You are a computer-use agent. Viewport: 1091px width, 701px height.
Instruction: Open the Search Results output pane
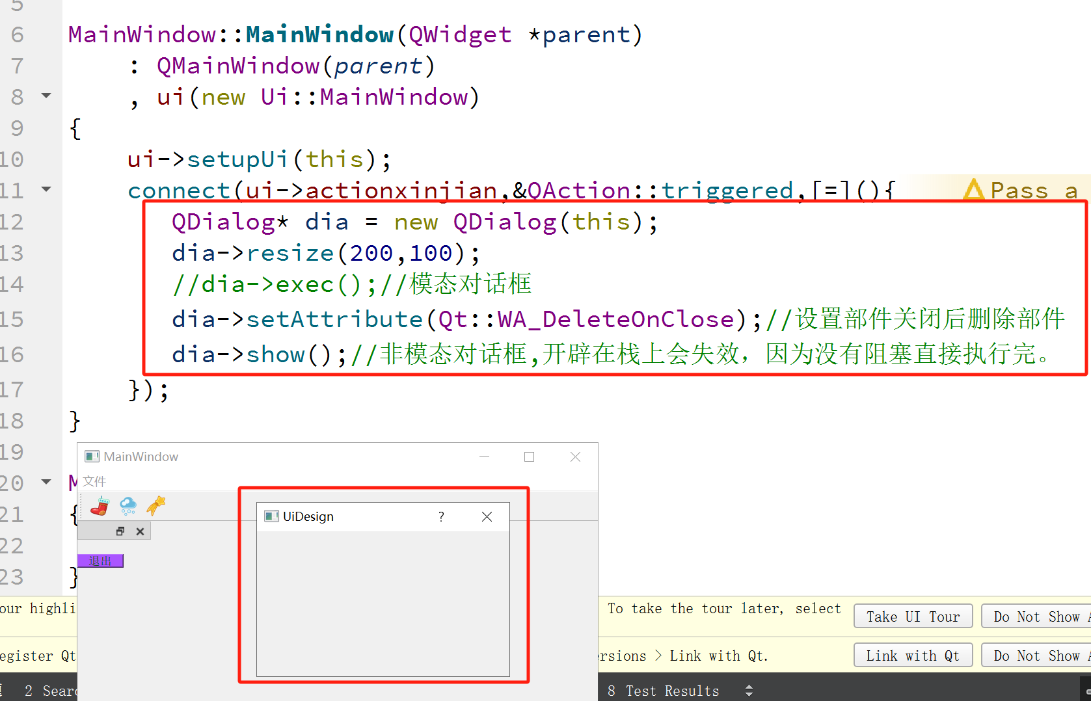point(49,691)
